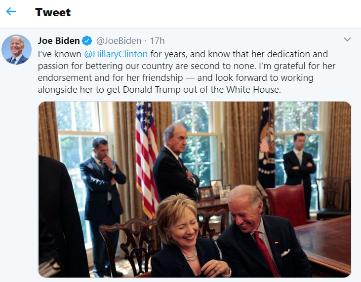The height and width of the screenshot is (282, 361).
Task: Open the 17h timestamp link
Action: (158, 40)
